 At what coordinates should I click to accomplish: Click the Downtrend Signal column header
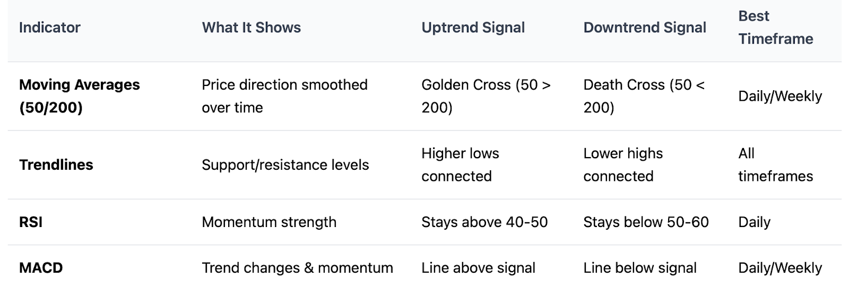(x=644, y=28)
